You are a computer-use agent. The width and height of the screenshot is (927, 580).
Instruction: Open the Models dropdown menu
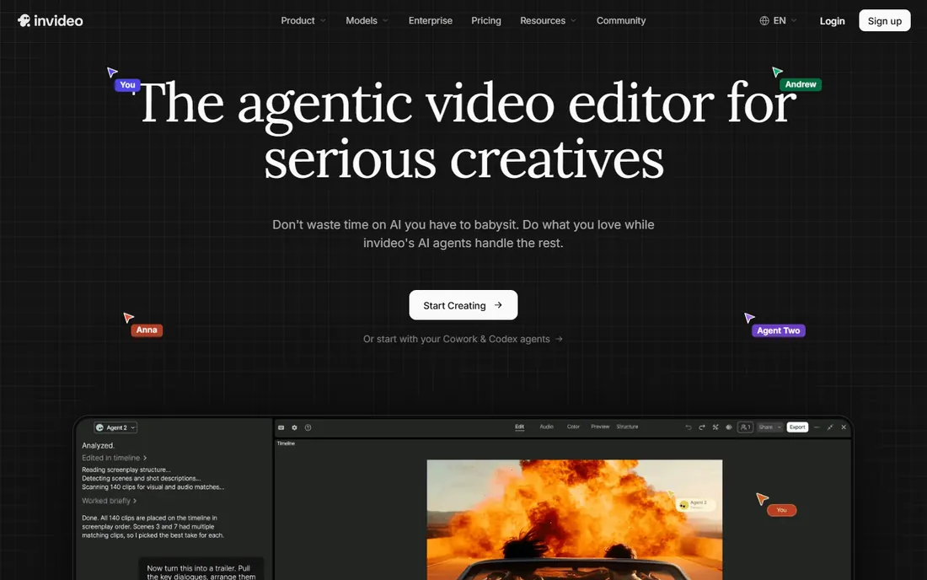367,21
